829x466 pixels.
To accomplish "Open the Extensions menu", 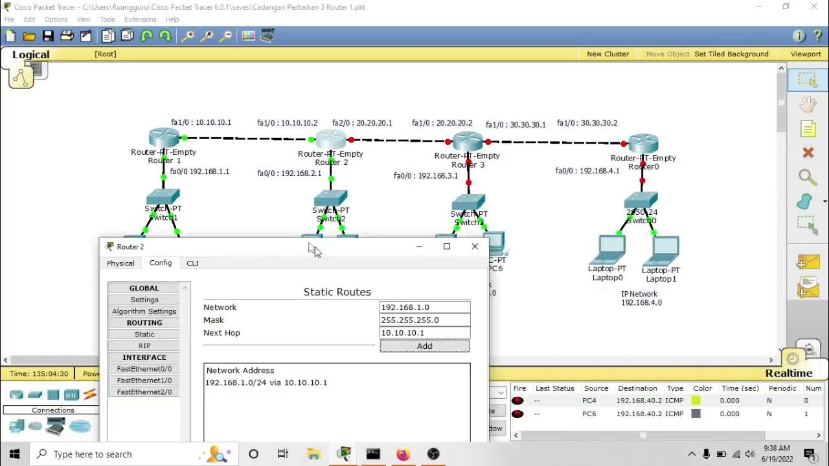I will pyautogui.click(x=140, y=19).
